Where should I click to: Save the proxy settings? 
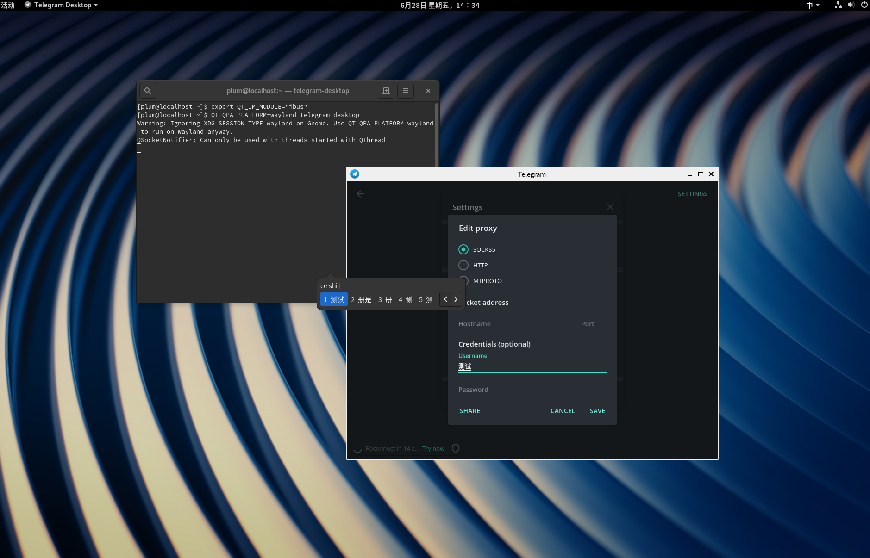(597, 410)
